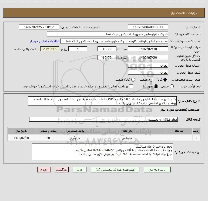Click the واحد شمارش column header

tap(75, 131)
